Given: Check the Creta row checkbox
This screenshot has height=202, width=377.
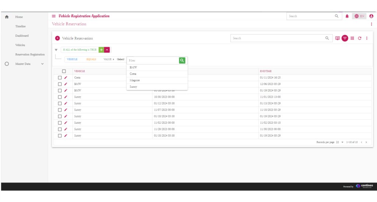Looking at the screenshot, I should tap(60, 78).
